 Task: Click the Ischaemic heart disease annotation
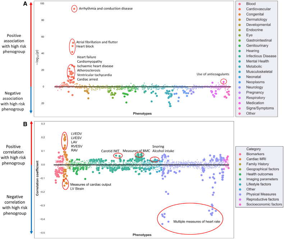click(x=95, y=66)
